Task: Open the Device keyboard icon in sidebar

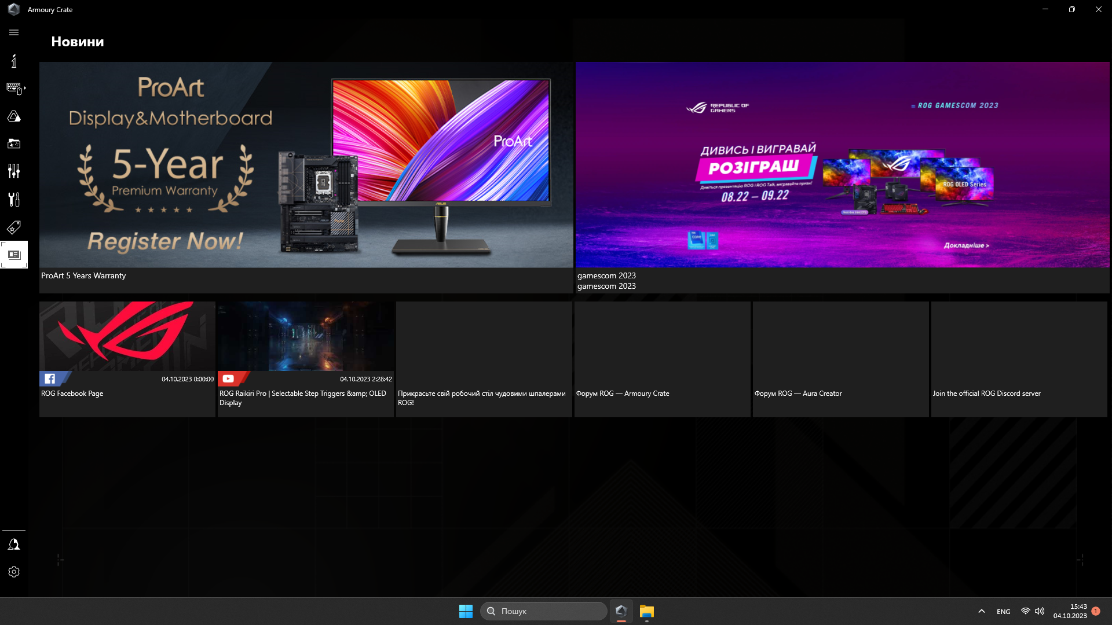Action: [14, 88]
